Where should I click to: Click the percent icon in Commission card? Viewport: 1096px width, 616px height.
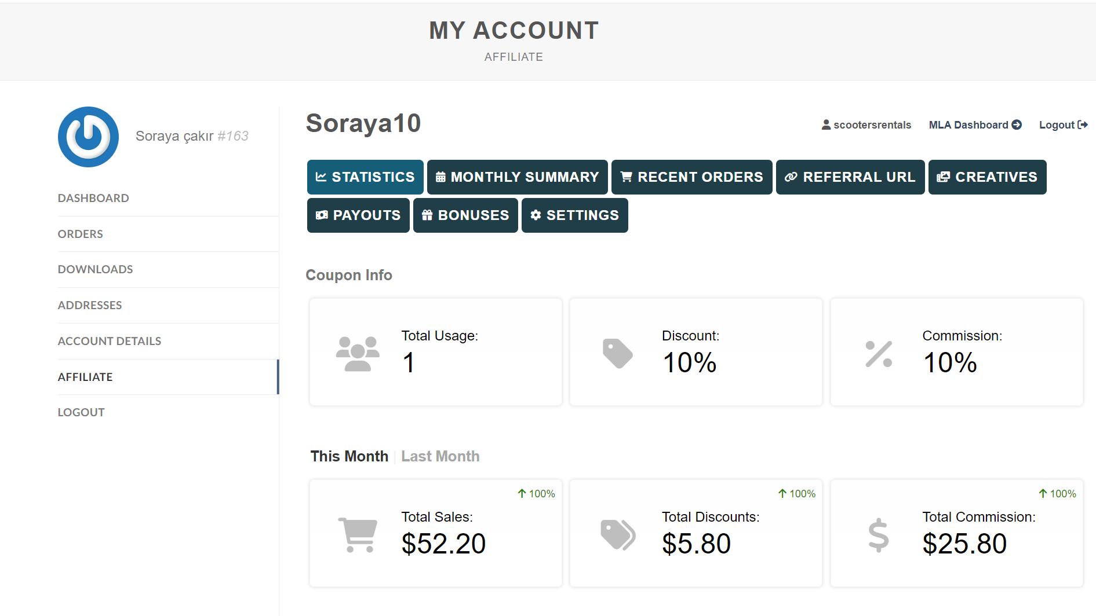point(878,354)
